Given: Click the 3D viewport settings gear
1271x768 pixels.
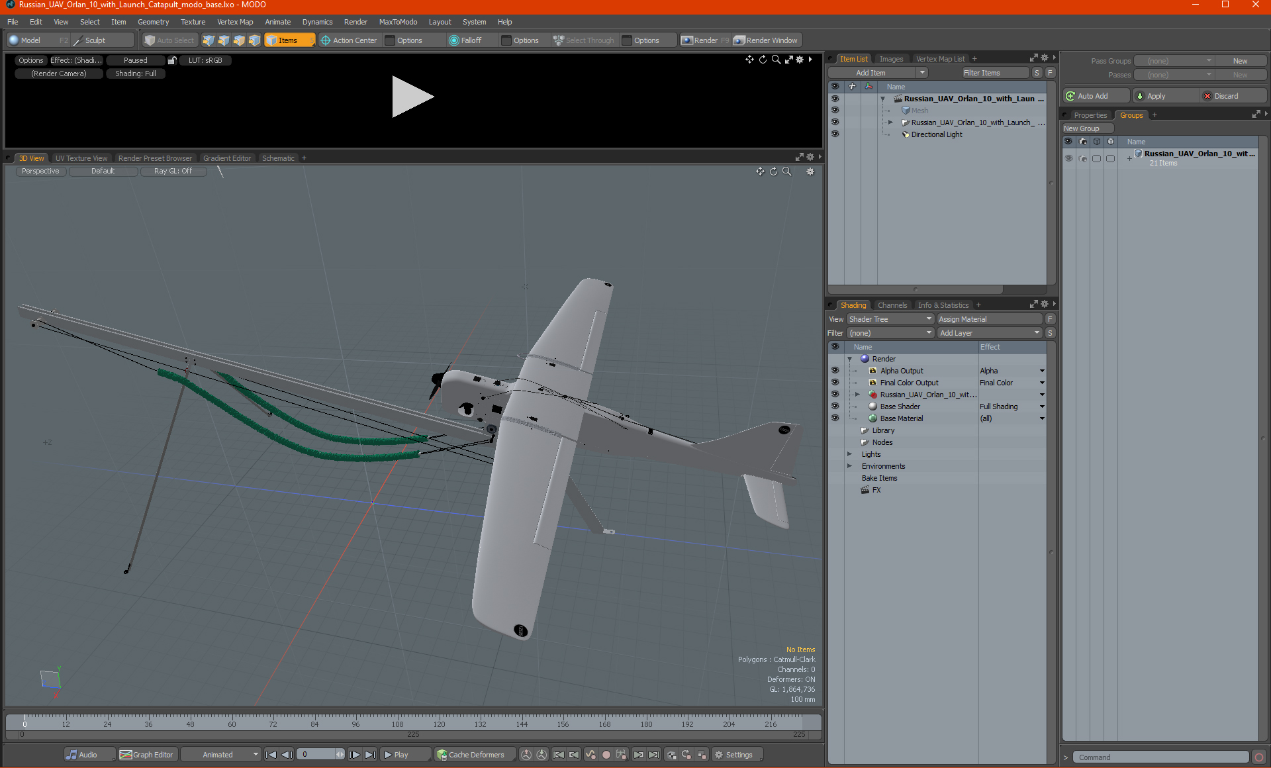Looking at the screenshot, I should coord(810,171).
